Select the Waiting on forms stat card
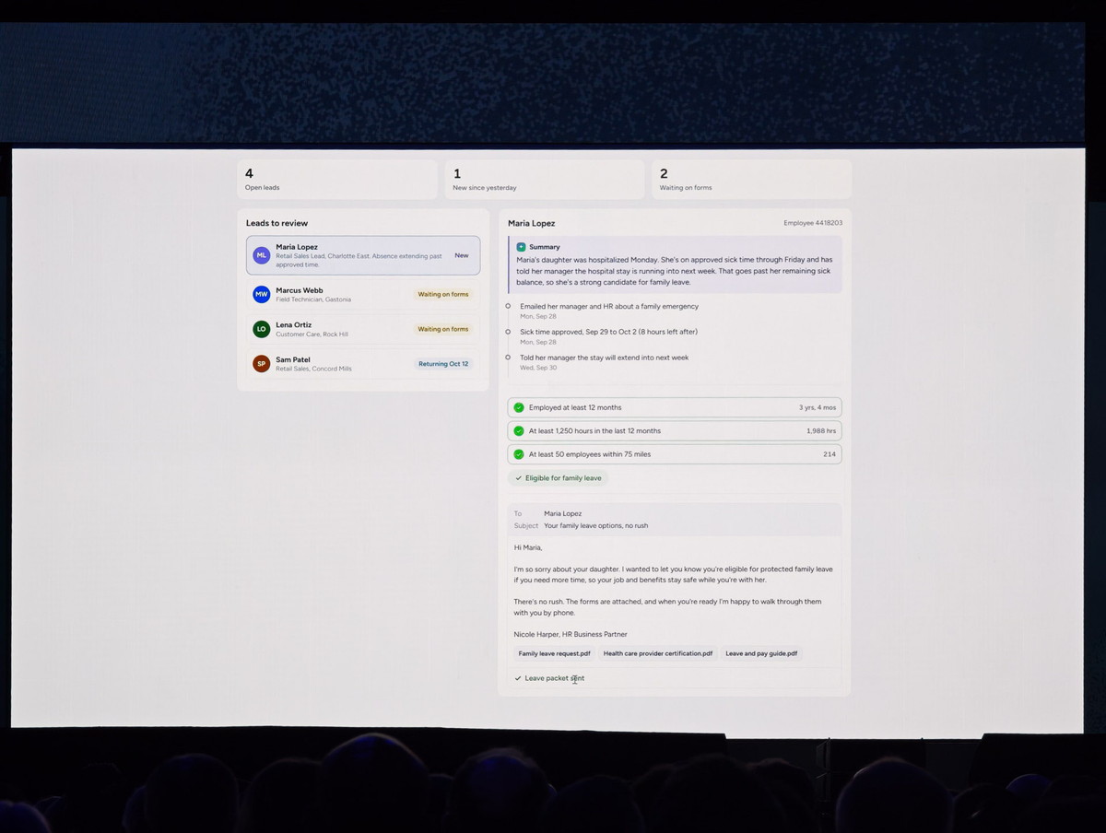 coord(752,179)
